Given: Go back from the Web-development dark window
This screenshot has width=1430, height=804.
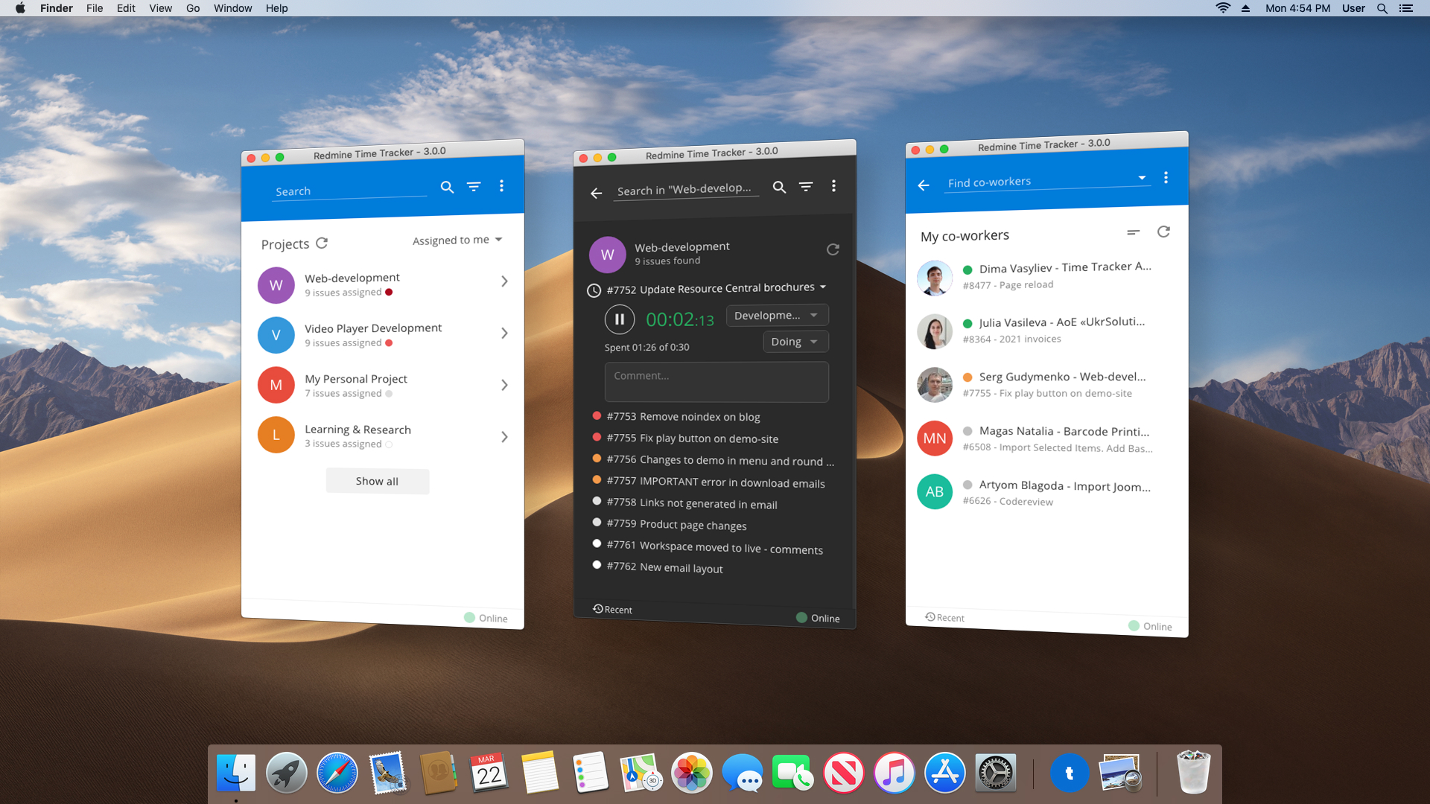Looking at the screenshot, I should click(x=596, y=193).
